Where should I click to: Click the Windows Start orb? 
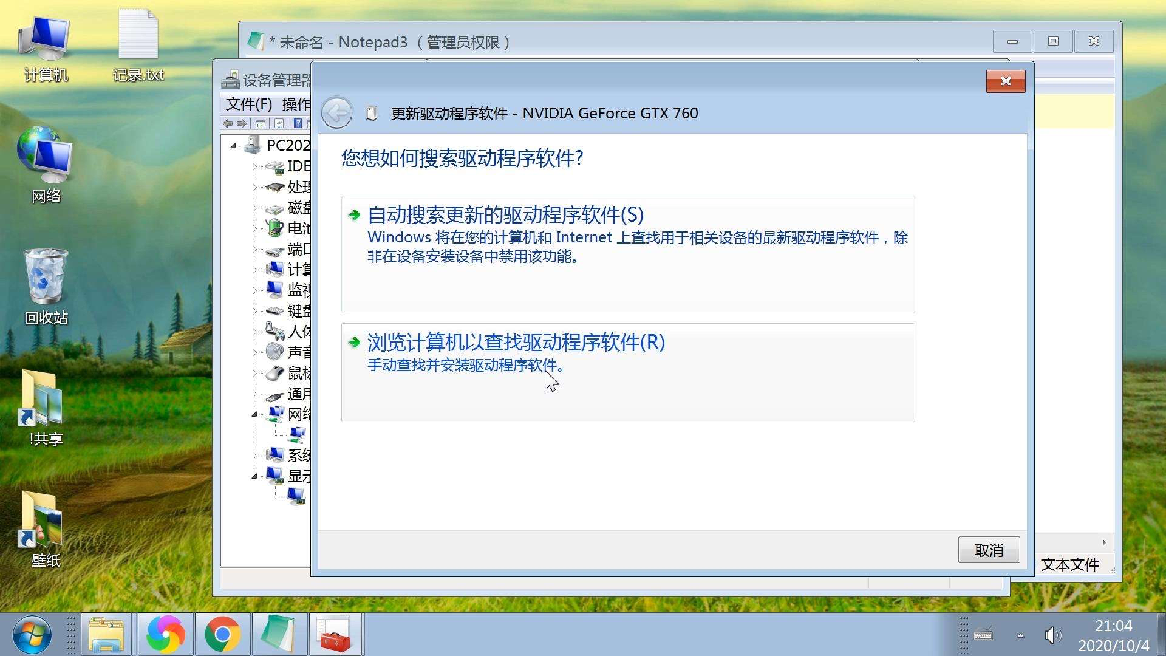coord(32,635)
